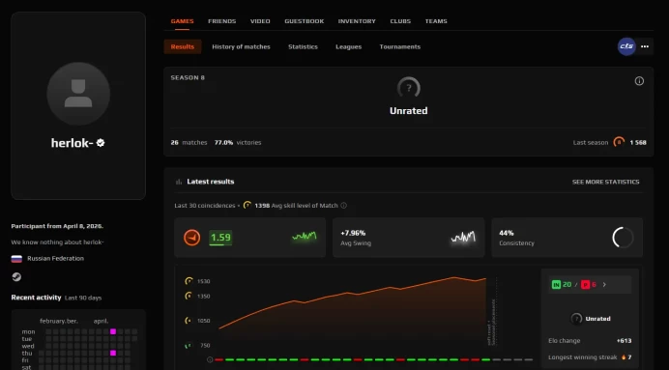Click the Avg skill level info icon

343,206
